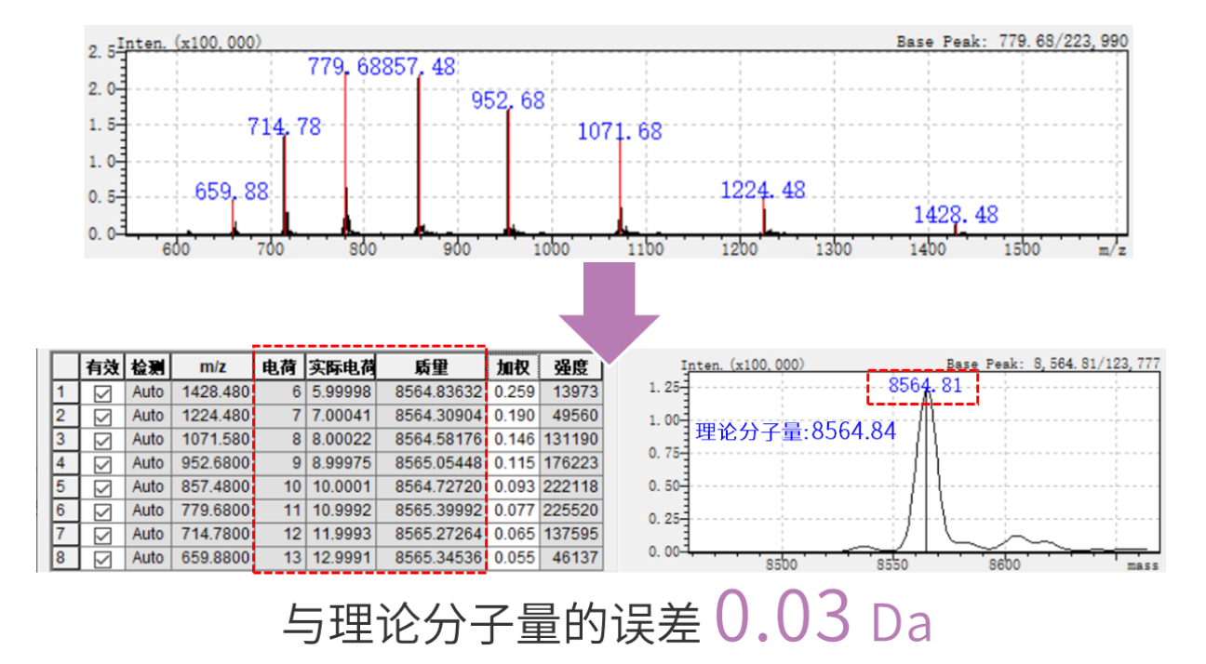
Task: Toggle the checkbox for m/z 1071.580 row
Action: tap(102, 440)
